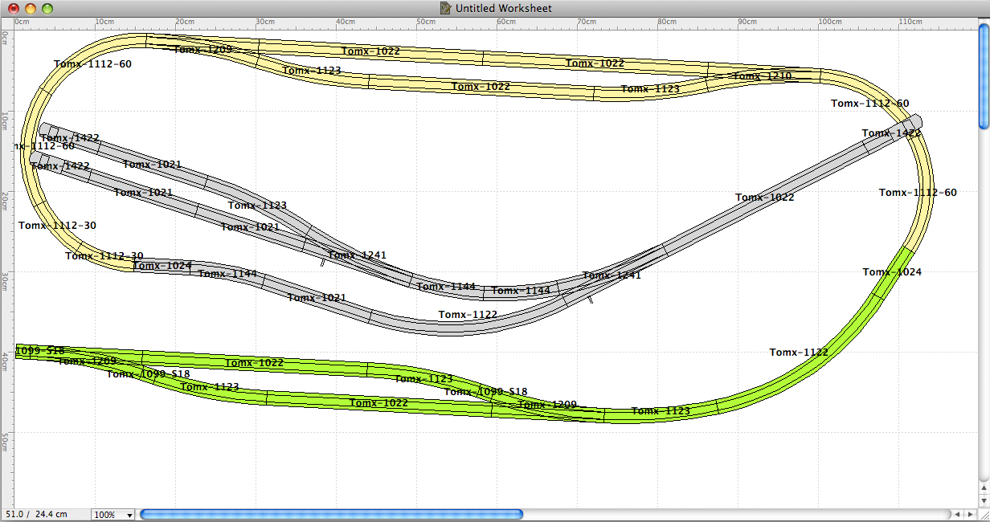This screenshot has width=990, height=522.
Task: Click the Untitled Worksheet window title text
Action: [x=504, y=8]
